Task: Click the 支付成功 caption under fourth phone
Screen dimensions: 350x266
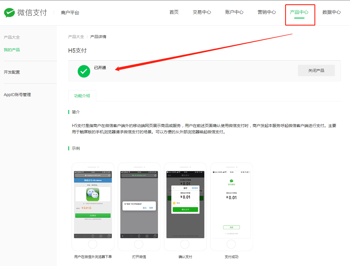Action: pyautogui.click(x=231, y=257)
